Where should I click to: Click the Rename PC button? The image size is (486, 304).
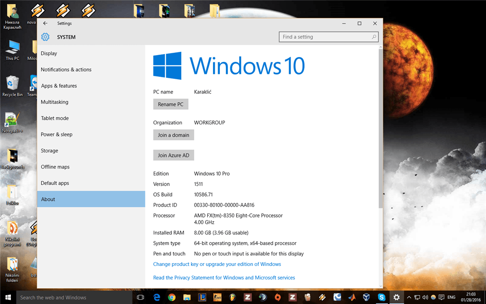pos(170,104)
